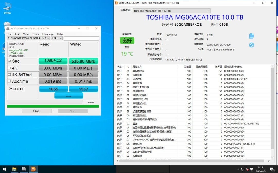The width and height of the screenshot is (278, 173).
Task: Click the scroll-up arrow of S.M.A.R.T. table
Action: pyautogui.click(x=272, y=66)
